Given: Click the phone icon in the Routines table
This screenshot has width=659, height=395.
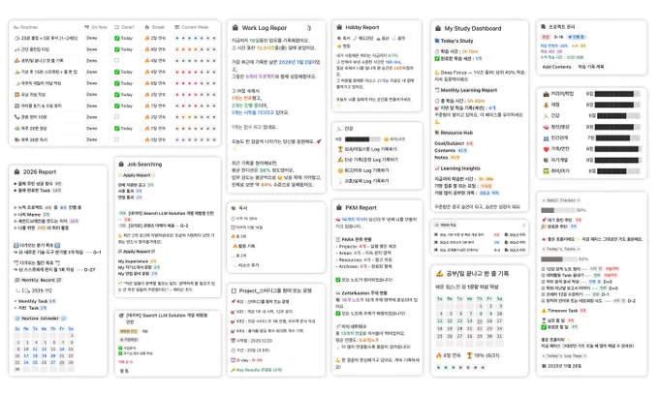Looking at the screenshot, I should tap(16, 117).
